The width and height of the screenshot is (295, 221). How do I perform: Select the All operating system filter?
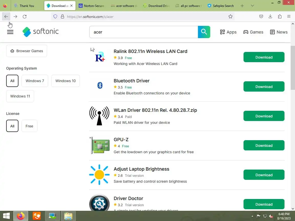(x=12, y=81)
